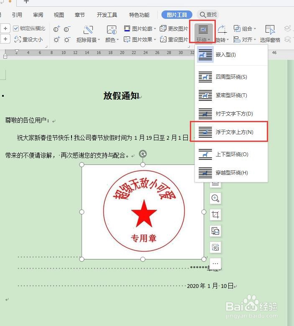Choose 浮于文字上方(N) in front of text
The height and width of the screenshot is (326, 294).
(231, 132)
